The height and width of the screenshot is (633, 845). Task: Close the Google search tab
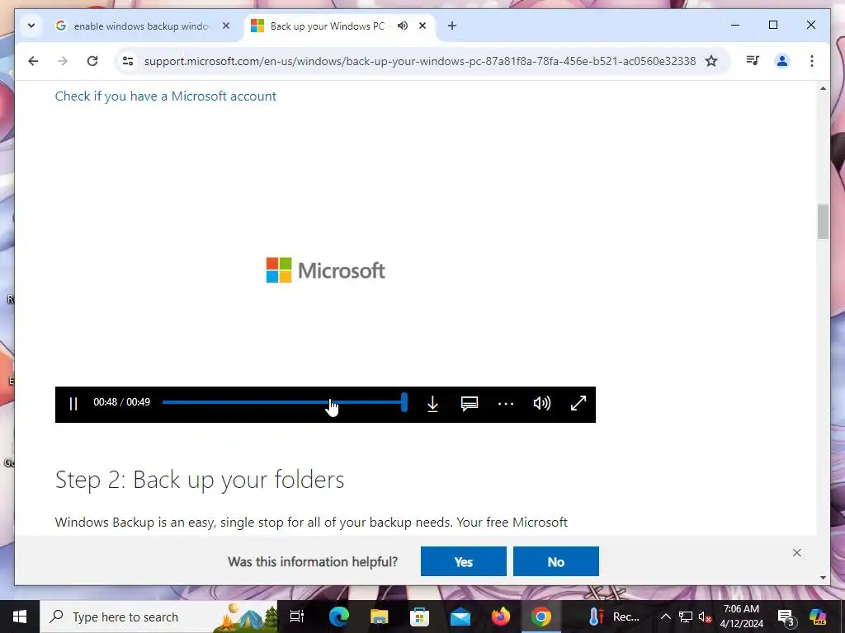[x=226, y=26]
